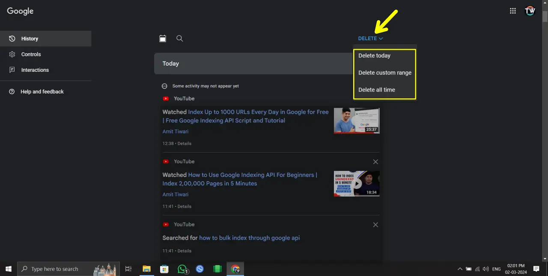This screenshot has height=276, width=548.
Task: Click the Task View icon on the taskbar
Action: point(128,269)
